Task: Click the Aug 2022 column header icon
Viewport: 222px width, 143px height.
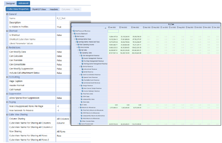Action: (178, 27)
